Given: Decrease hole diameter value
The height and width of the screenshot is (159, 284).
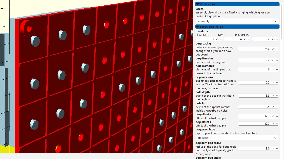Looking at the screenshot, I should (277, 69).
